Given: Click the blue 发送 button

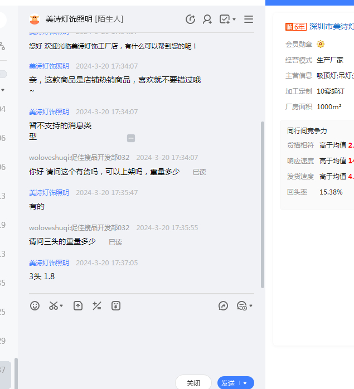Looking at the screenshot, I should [229, 383].
